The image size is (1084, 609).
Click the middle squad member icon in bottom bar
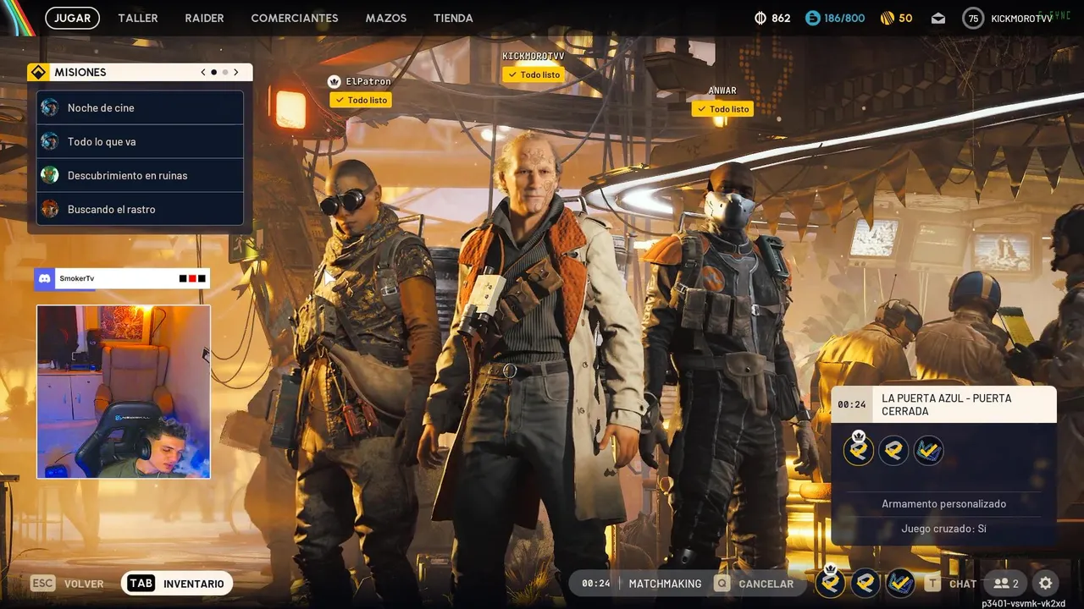coord(866,583)
